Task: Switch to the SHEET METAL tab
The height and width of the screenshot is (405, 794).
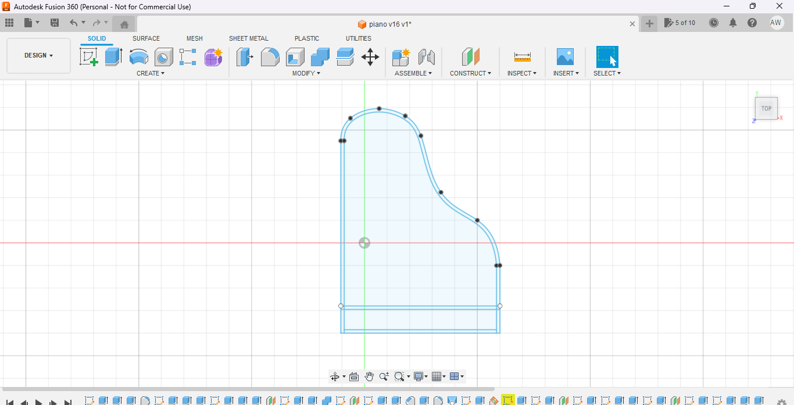Action: pyautogui.click(x=249, y=39)
